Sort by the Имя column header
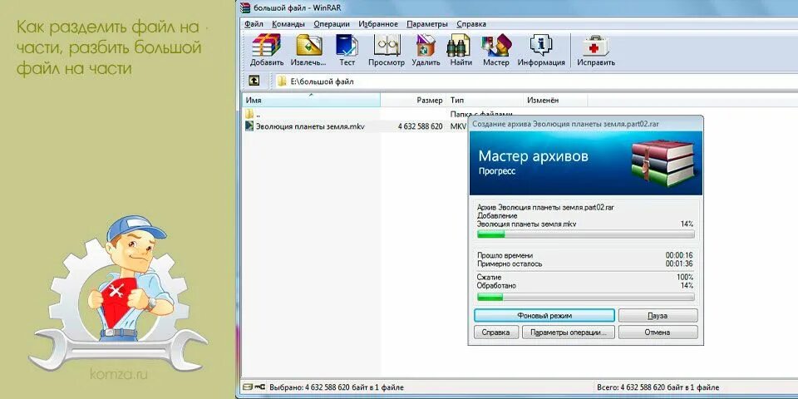This screenshot has height=399, width=798. 311,101
